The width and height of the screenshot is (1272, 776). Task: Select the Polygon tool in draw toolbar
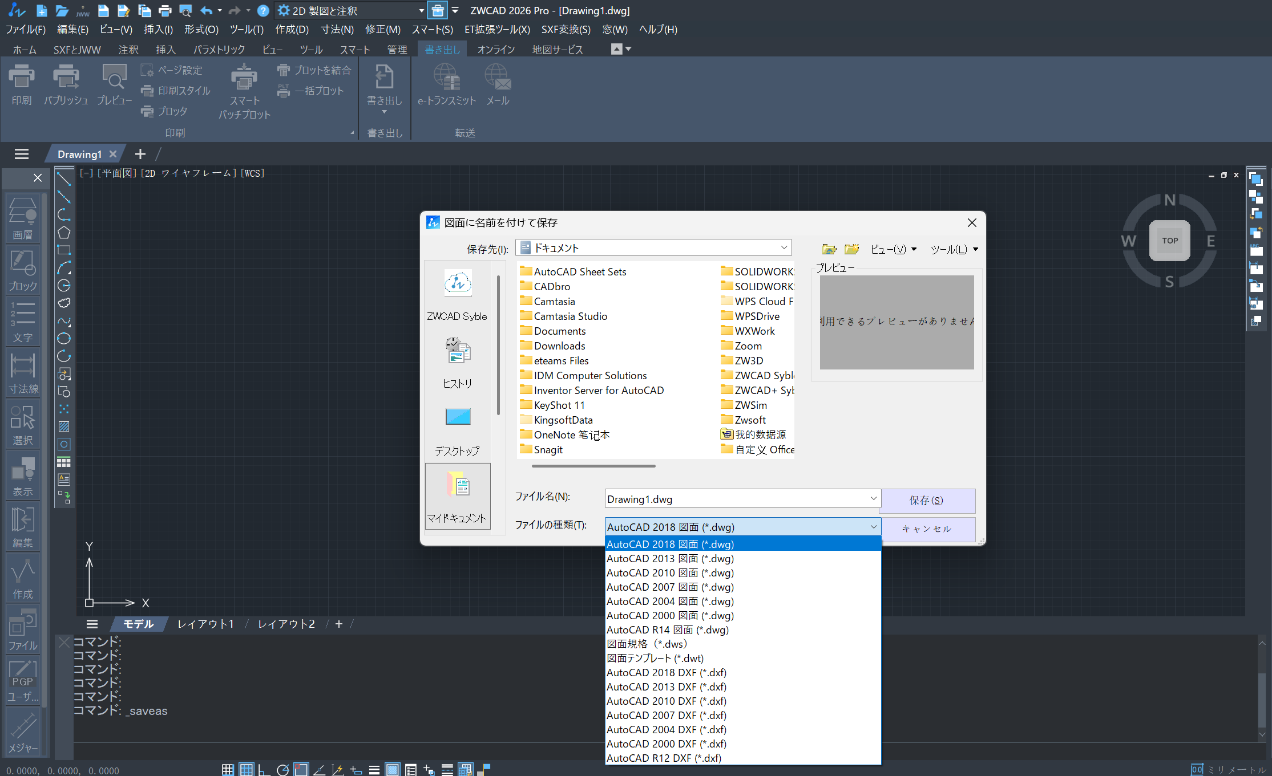[x=64, y=233]
